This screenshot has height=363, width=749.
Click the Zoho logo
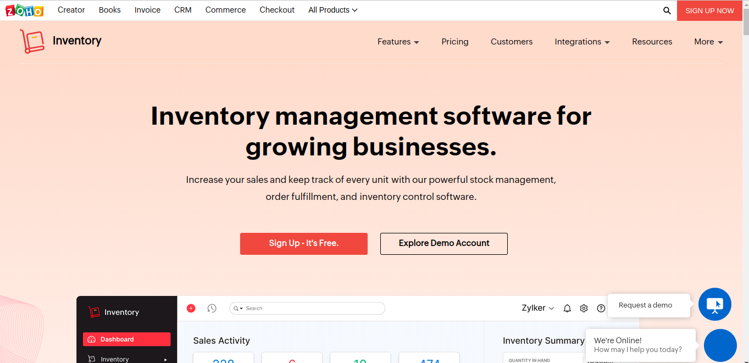tap(24, 10)
